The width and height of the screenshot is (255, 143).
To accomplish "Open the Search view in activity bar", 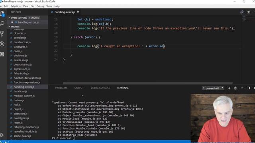I will pos(2,23).
